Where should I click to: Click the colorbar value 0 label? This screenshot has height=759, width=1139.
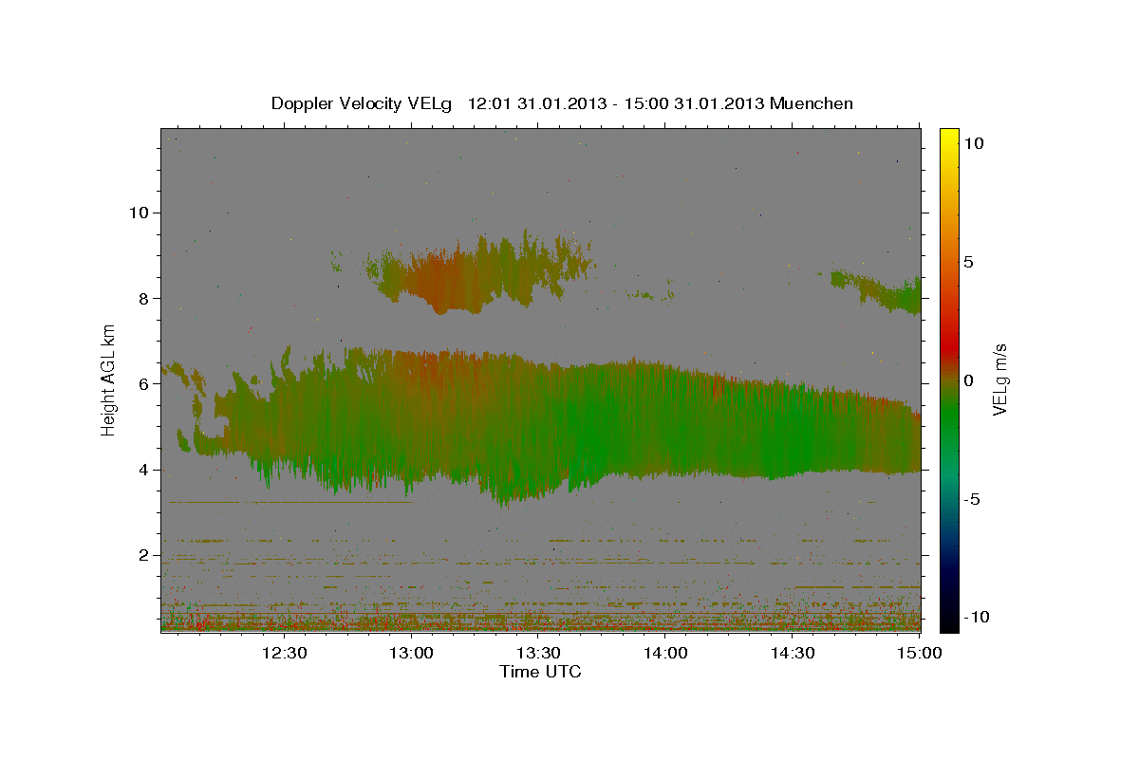click(969, 380)
